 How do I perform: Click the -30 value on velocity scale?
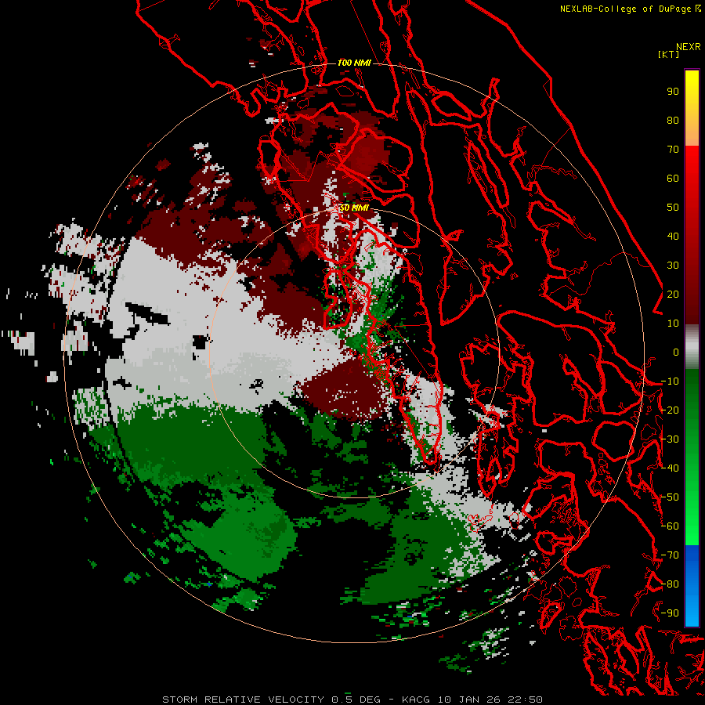tap(670, 439)
